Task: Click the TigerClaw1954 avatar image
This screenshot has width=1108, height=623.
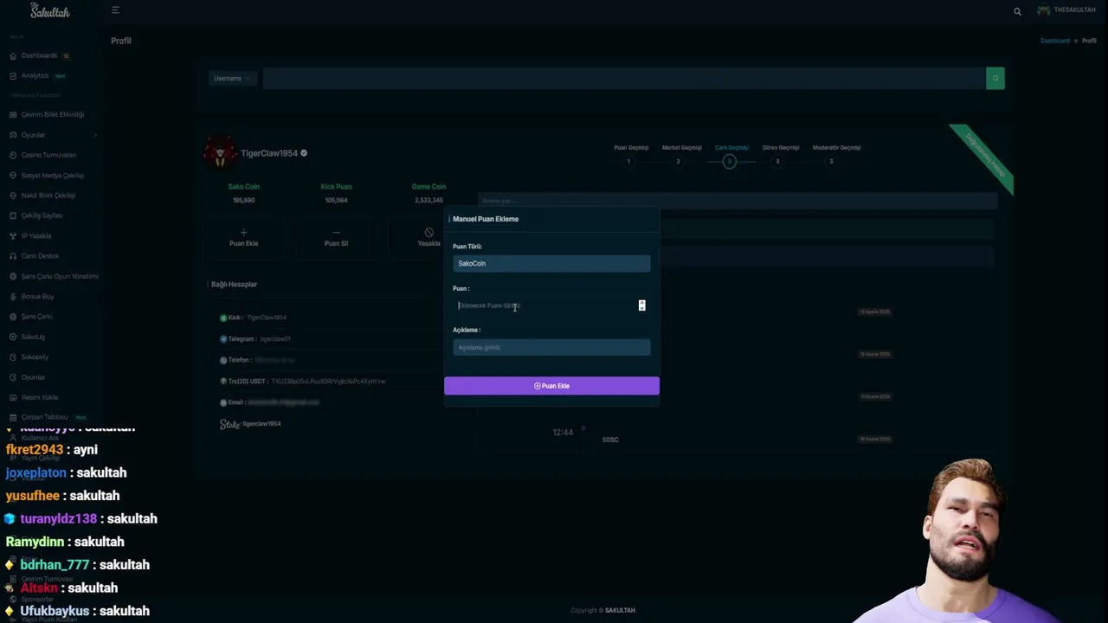Action: pyautogui.click(x=220, y=153)
